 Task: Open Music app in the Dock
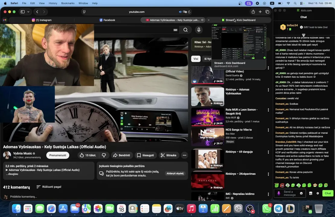(x=191, y=209)
